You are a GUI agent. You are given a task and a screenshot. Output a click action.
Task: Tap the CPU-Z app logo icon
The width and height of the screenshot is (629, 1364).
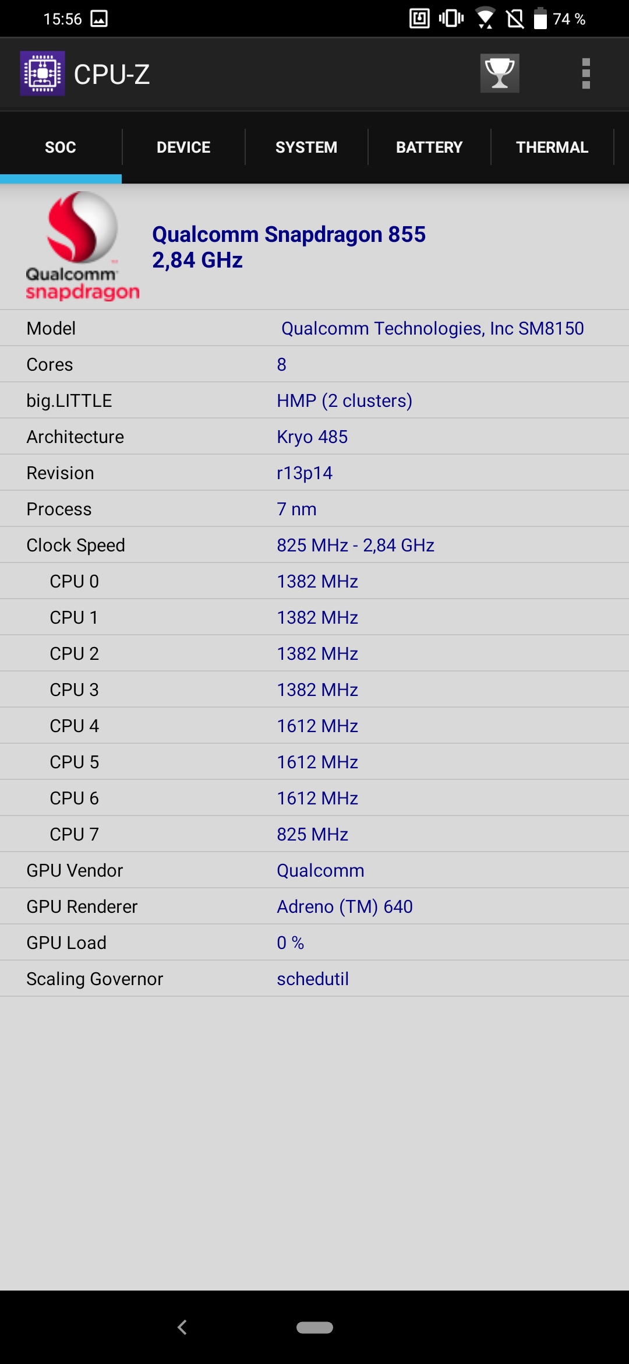pyautogui.click(x=43, y=73)
